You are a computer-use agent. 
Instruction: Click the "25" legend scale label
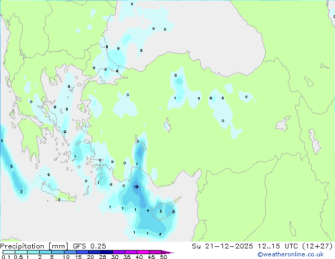103,257
